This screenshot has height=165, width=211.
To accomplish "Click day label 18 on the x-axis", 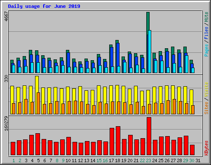I will pos(117,160).
